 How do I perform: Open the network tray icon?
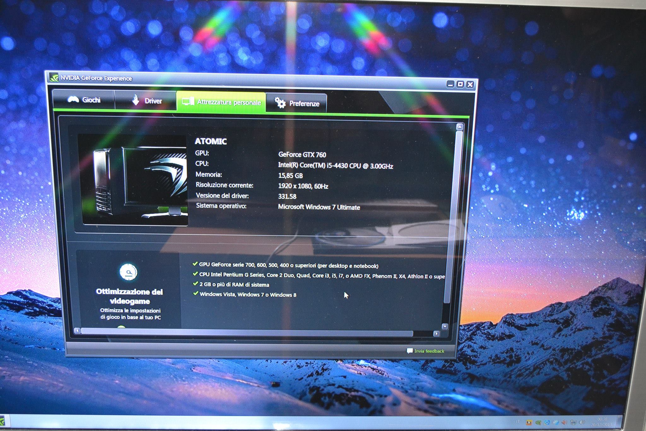[x=573, y=422]
